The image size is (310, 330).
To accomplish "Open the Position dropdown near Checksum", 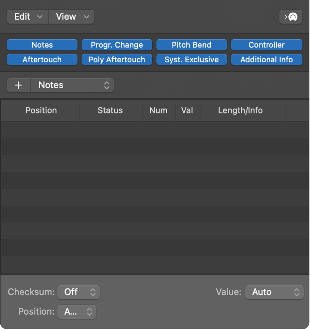I will (x=77, y=311).
